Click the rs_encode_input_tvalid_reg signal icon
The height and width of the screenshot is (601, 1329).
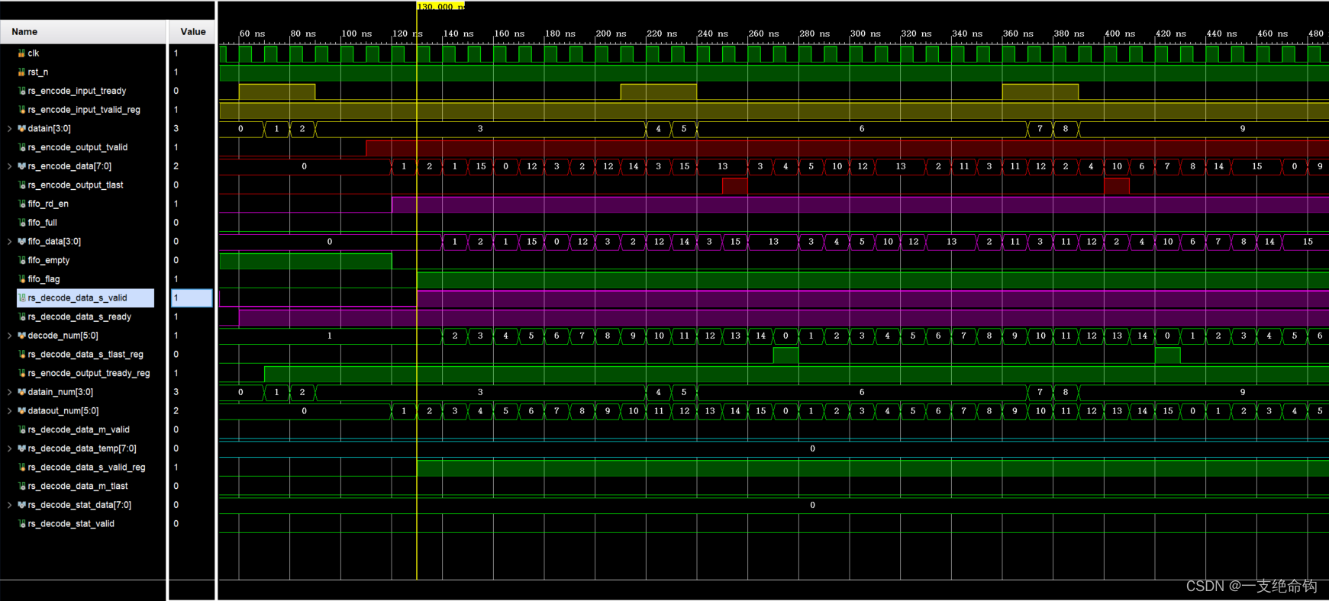click(x=21, y=110)
